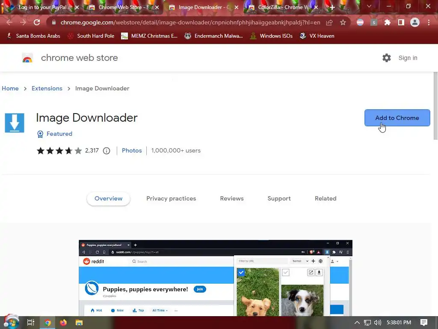Open Chrome three-dot menu
This screenshot has width=438, height=329.
coord(429,22)
